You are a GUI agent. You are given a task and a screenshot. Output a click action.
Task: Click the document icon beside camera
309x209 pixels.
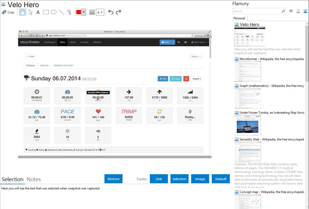(x=298, y=11)
